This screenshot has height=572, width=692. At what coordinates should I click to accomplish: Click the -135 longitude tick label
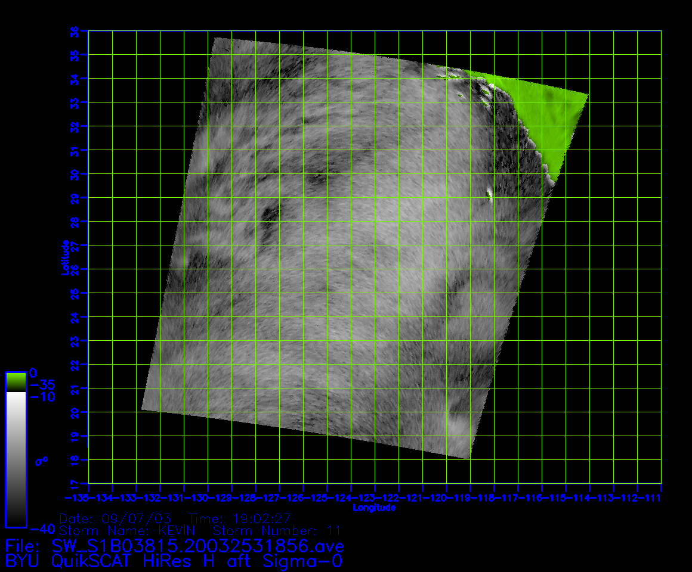[78, 497]
